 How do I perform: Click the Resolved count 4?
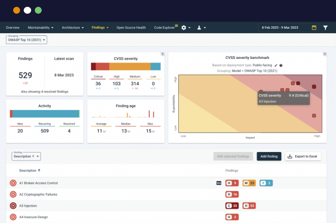coord(69,131)
